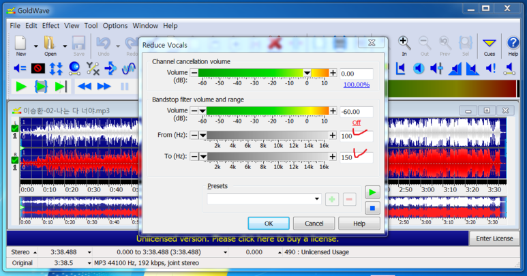This screenshot has height=276, width=527.
Task: Expand the Stereo channel arrow in the status bar
Action: pos(35,252)
